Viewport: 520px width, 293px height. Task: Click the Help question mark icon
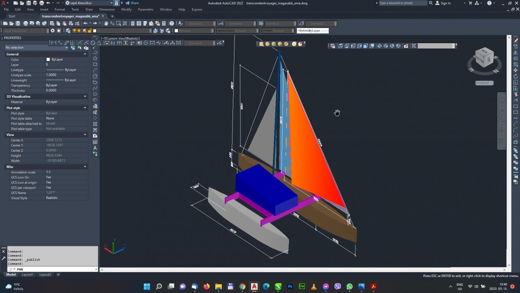pos(172,23)
